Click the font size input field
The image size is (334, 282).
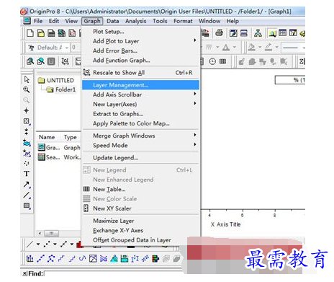pos(76,48)
